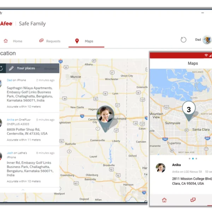
Task: Click the Requests icon in the navigation bar
Action: 41,41
